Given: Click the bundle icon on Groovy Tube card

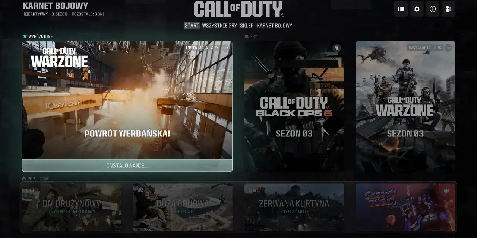Looking at the screenshot, I should tap(446, 190).
